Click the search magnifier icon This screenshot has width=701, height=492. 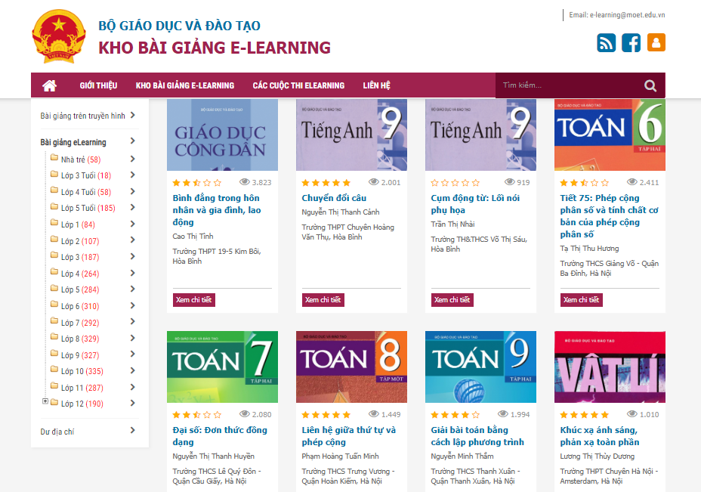tap(650, 85)
